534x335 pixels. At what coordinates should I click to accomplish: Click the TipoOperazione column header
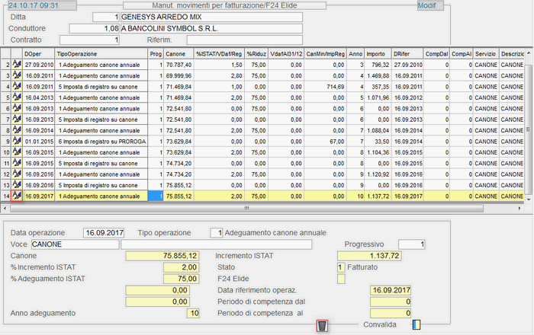tap(101, 54)
